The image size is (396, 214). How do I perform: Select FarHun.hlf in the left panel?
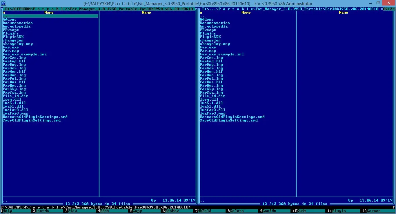pyautogui.click(x=14, y=72)
